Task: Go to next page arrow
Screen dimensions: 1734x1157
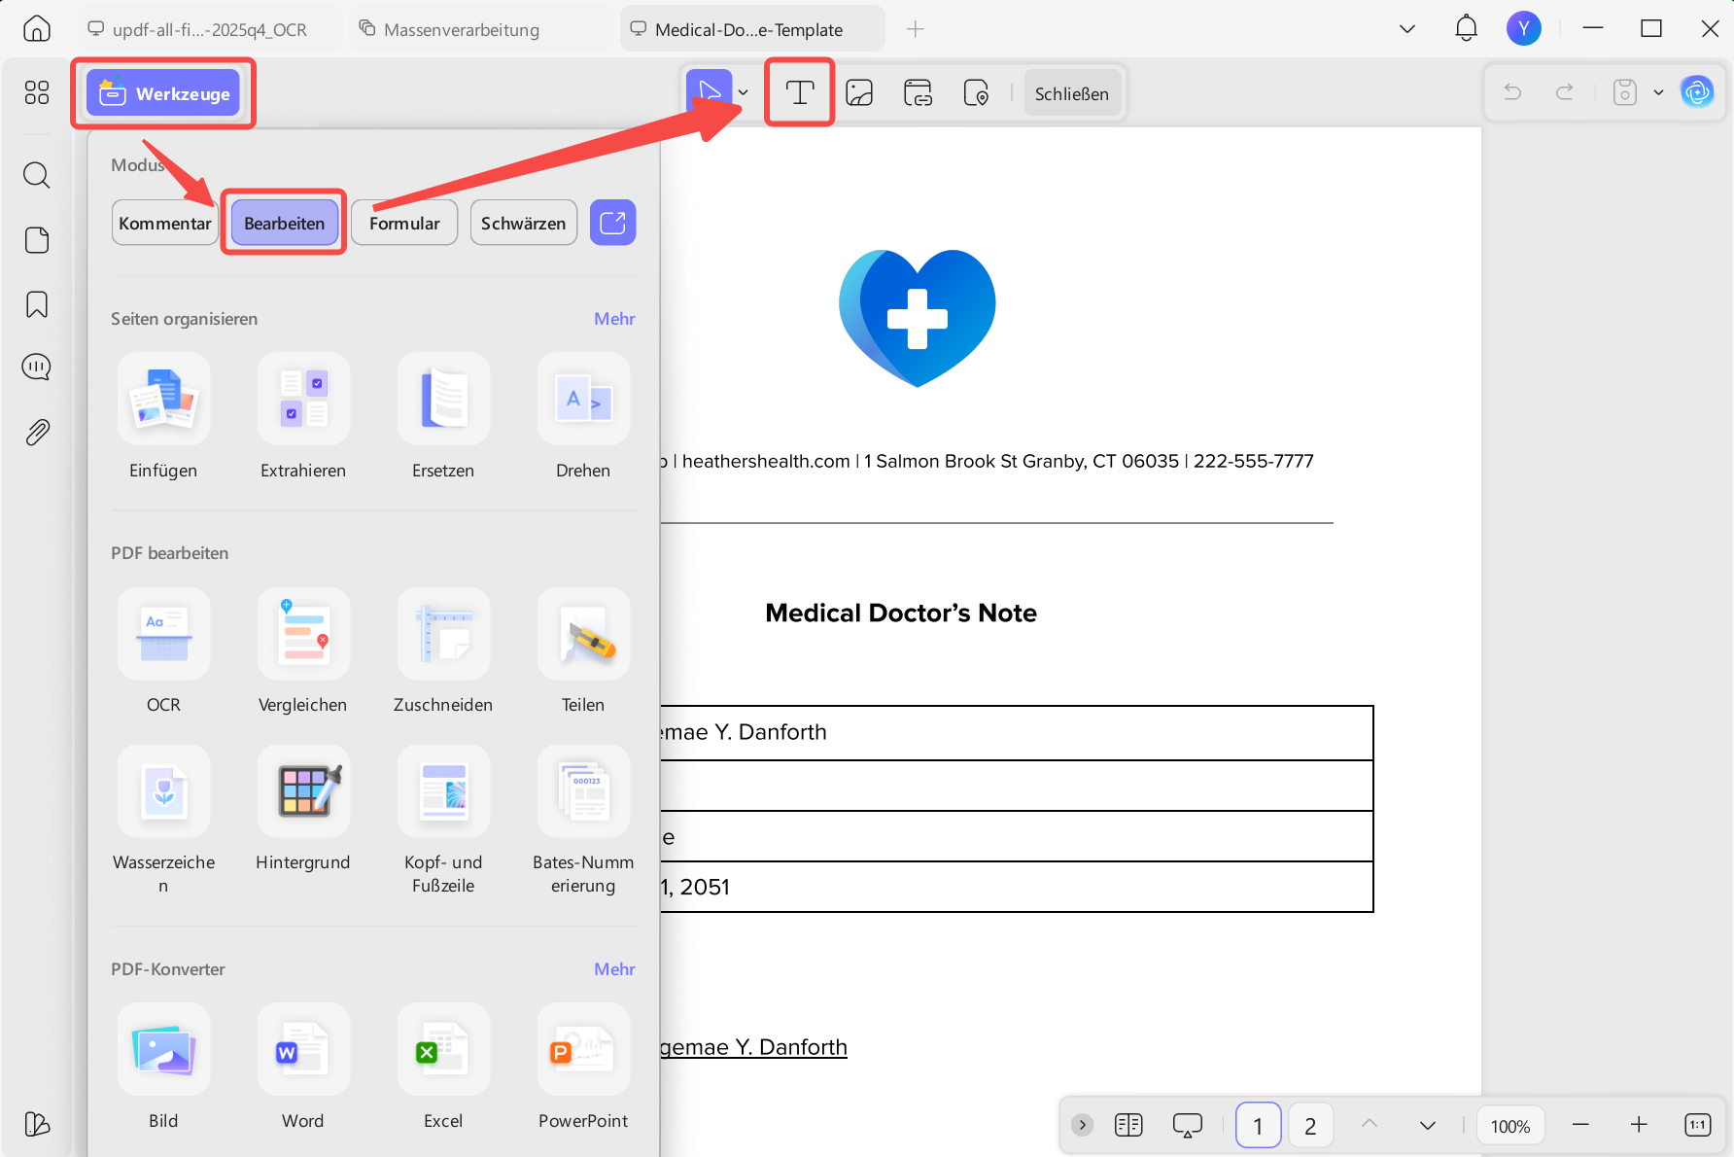Action: point(1427,1125)
